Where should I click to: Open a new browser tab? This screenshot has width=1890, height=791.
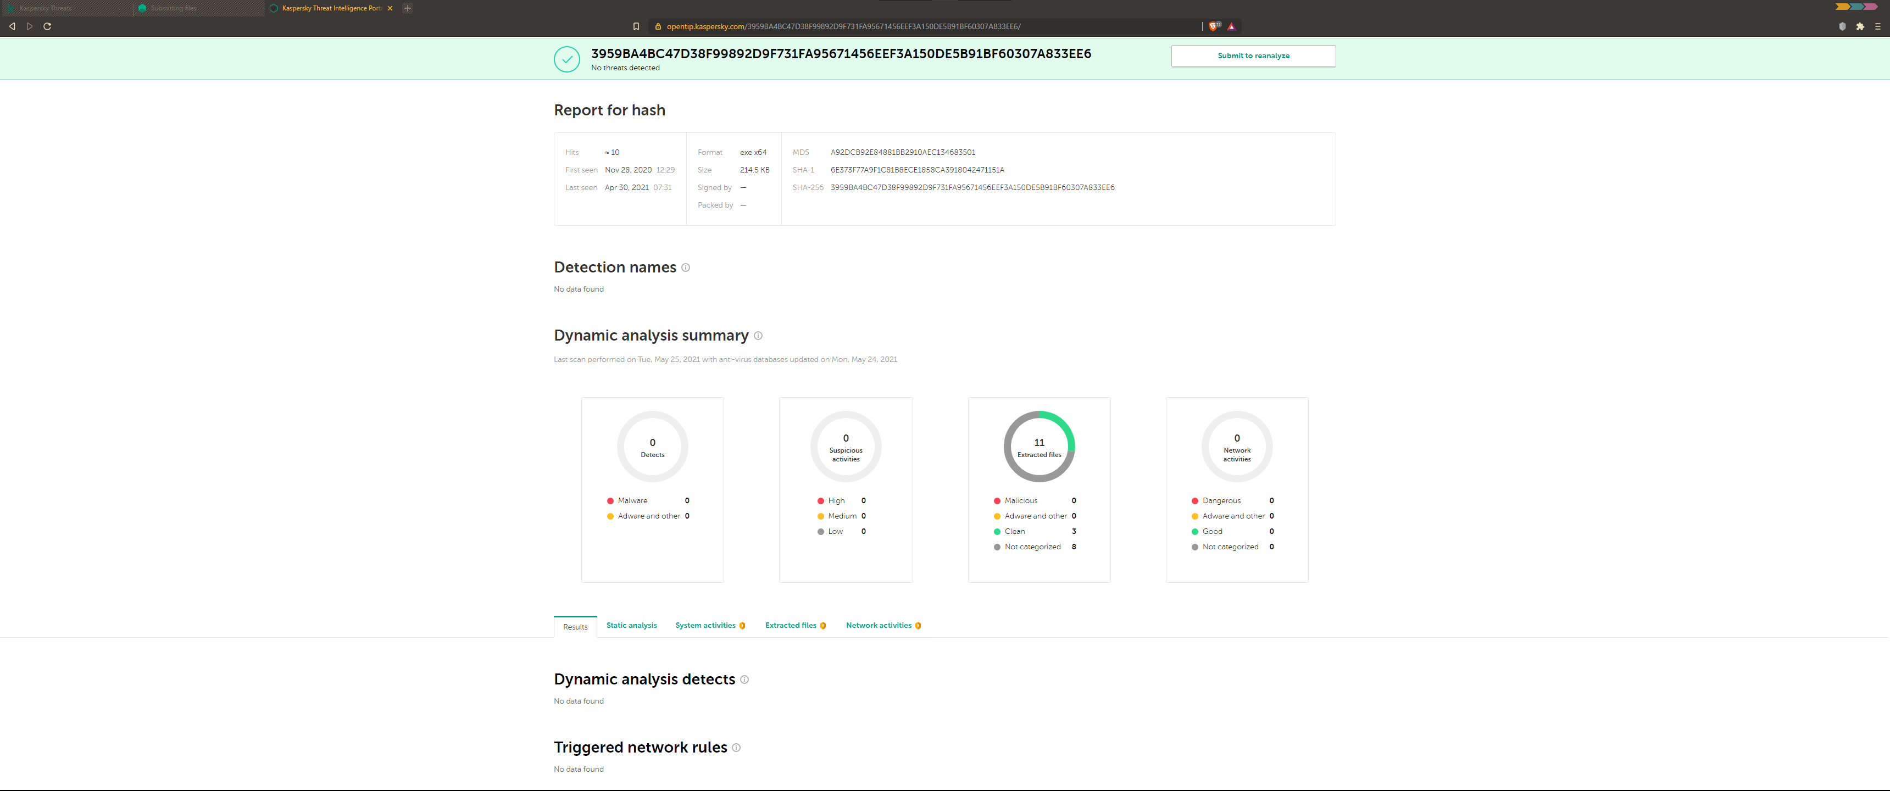tap(407, 8)
